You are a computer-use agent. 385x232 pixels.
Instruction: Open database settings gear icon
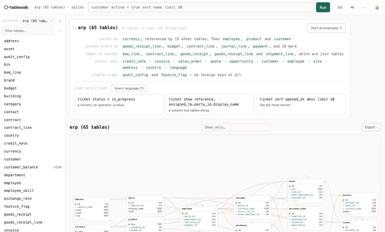[60, 21]
